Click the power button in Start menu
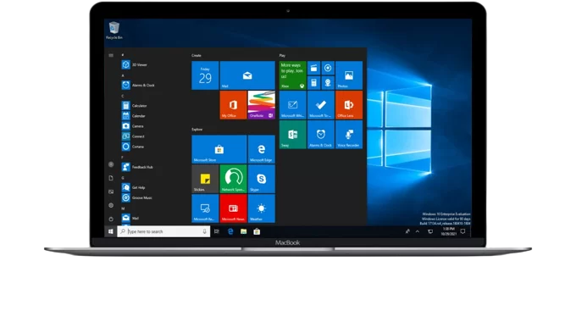Image resolution: width=576 pixels, height=311 pixels. (111, 219)
